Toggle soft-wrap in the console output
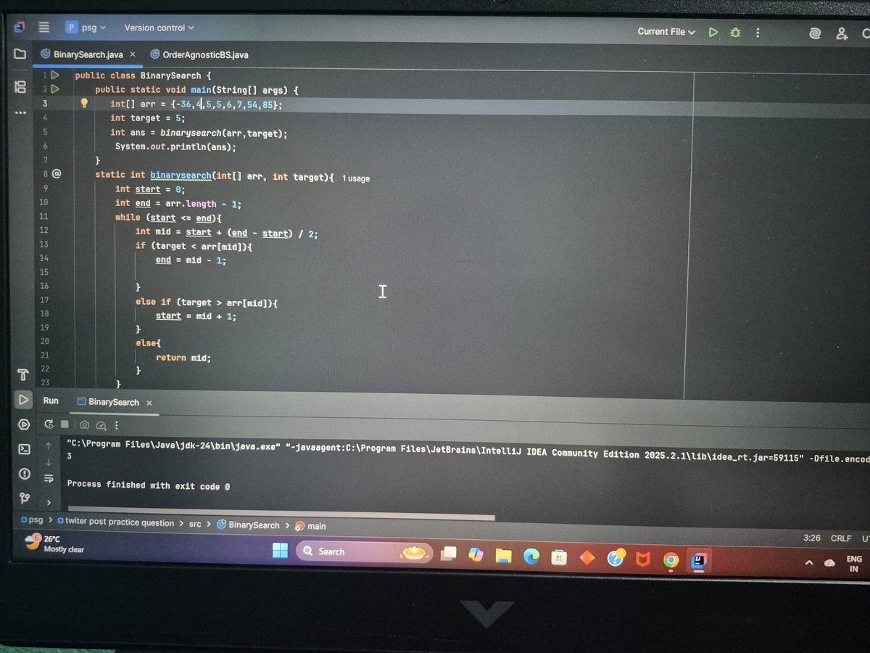This screenshot has width=870, height=653. click(x=49, y=479)
